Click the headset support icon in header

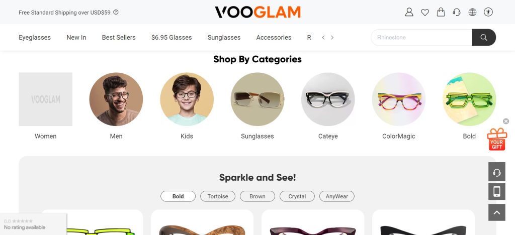457,13
